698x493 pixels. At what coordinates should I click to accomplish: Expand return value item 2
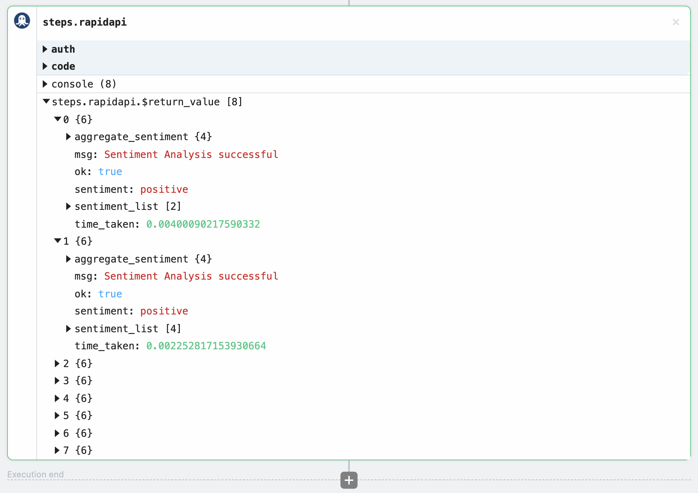57,364
